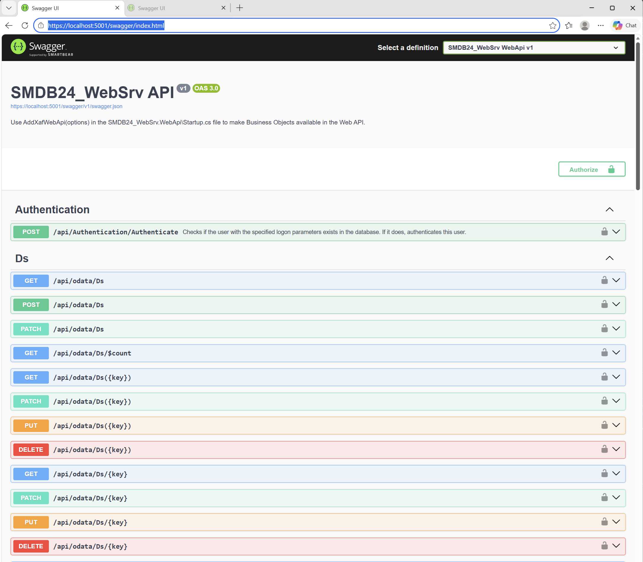Reload the Swagger page
The height and width of the screenshot is (562, 643).
pyautogui.click(x=25, y=25)
